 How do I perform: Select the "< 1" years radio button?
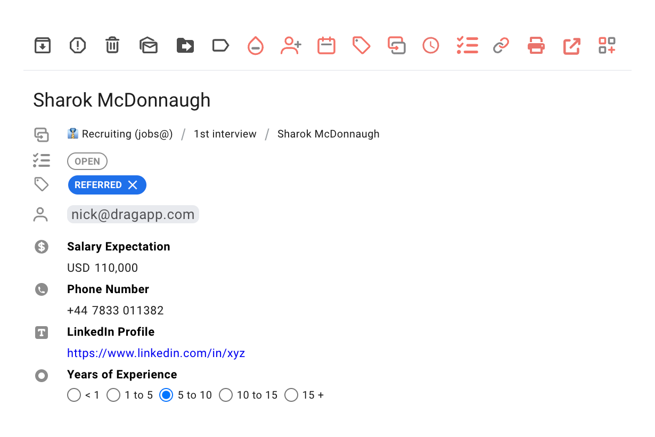click(x=74, y=395)
